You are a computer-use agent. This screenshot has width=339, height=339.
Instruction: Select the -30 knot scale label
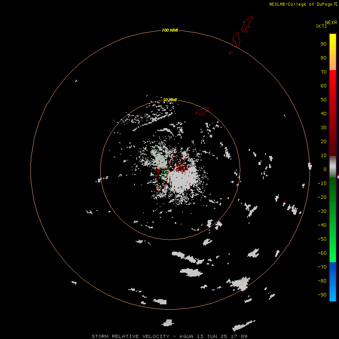coord(322,211)
